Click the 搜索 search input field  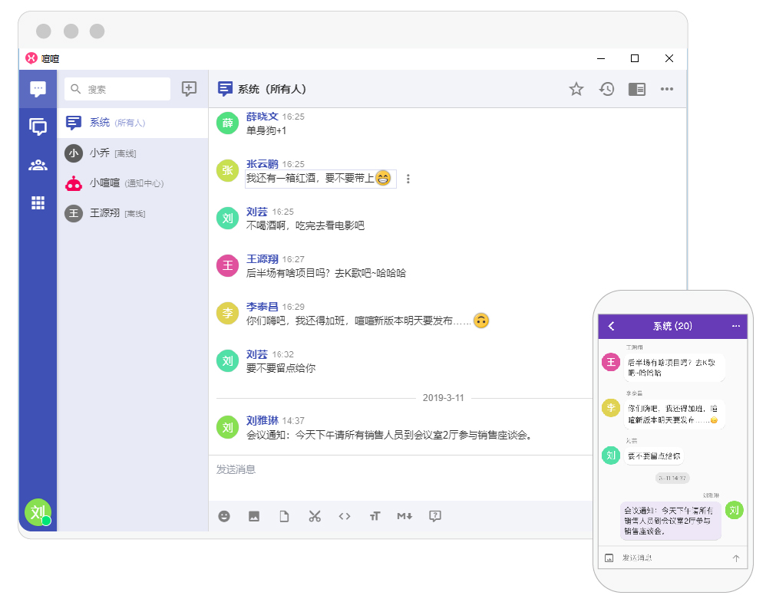(x=117, y=89)
